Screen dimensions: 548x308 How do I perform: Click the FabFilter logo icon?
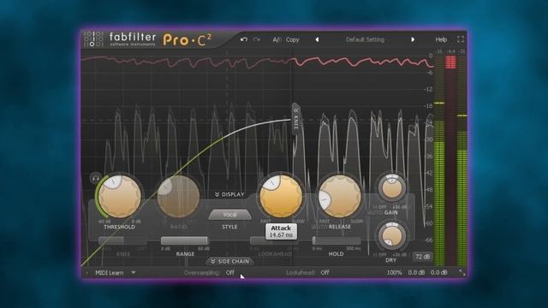[x=93, y=38]
